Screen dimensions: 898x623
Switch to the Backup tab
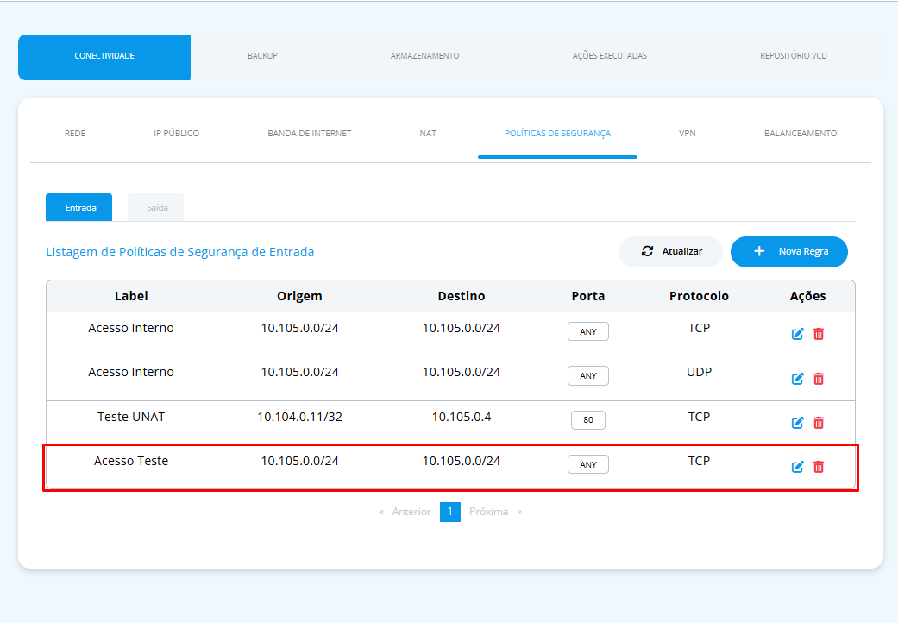(262, 55)
